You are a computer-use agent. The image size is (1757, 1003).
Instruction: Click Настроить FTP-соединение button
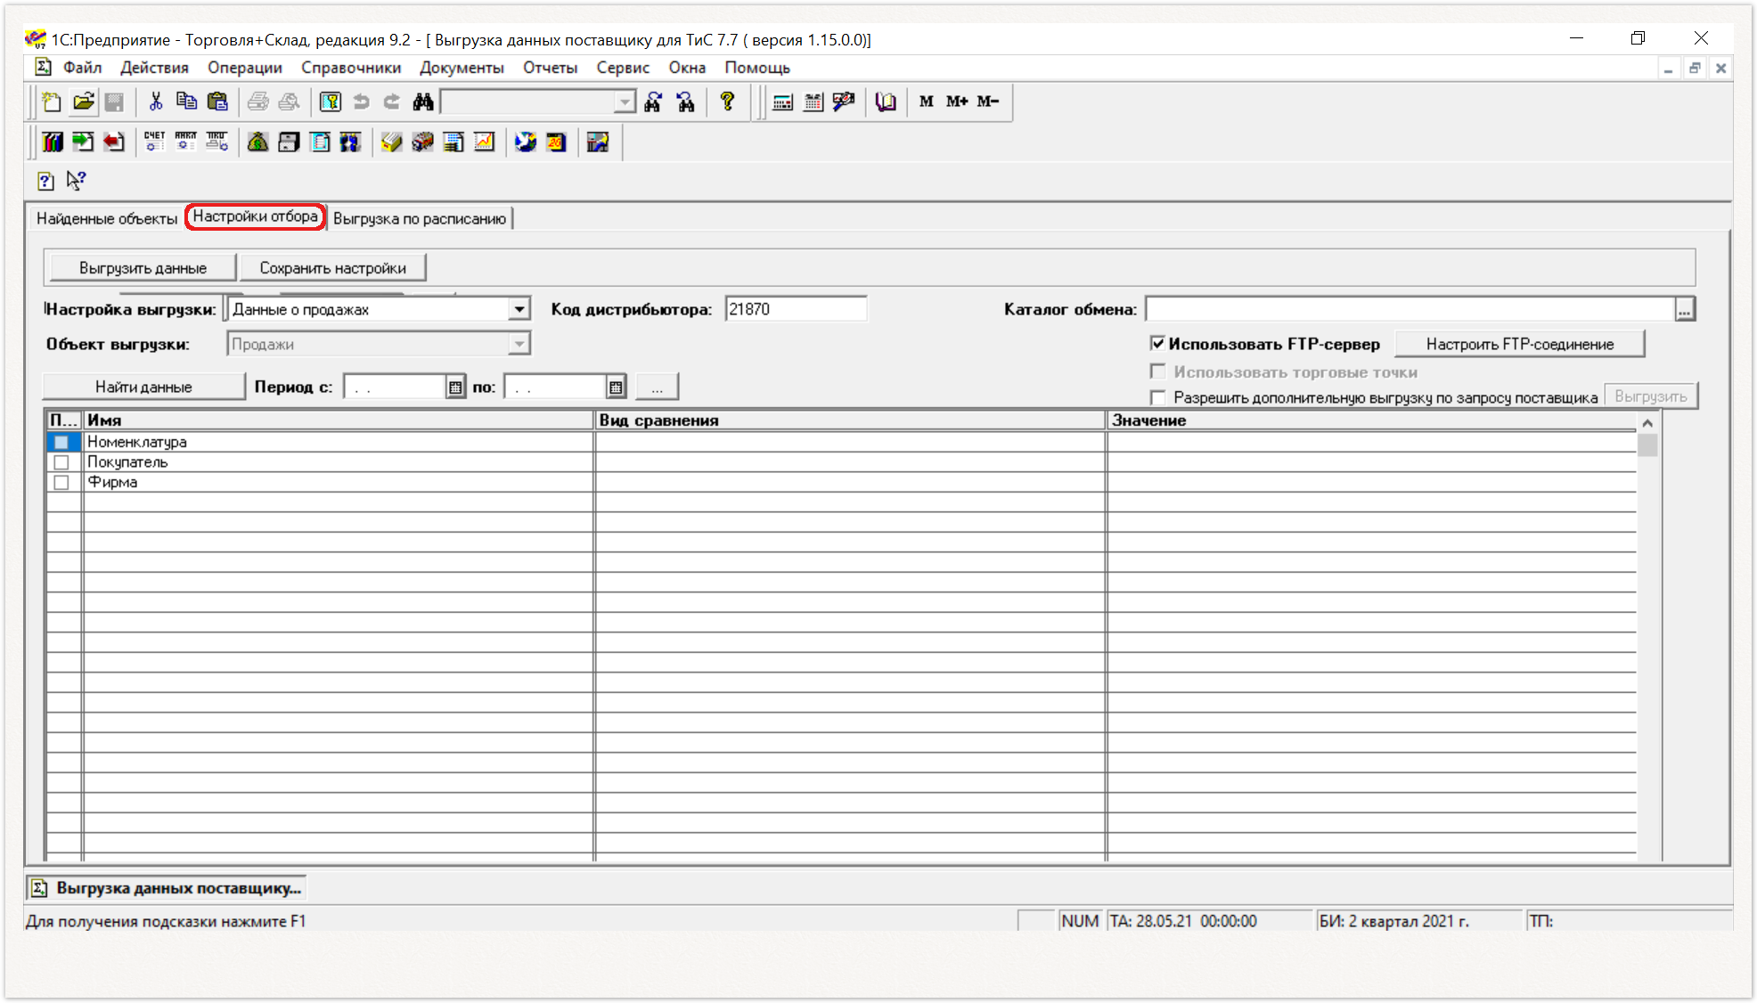1519,344
